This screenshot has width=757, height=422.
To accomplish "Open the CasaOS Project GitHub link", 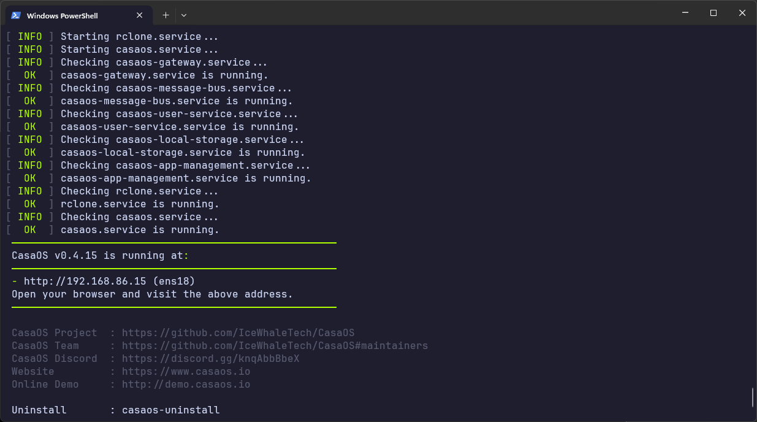I will (x=238, y=332).
